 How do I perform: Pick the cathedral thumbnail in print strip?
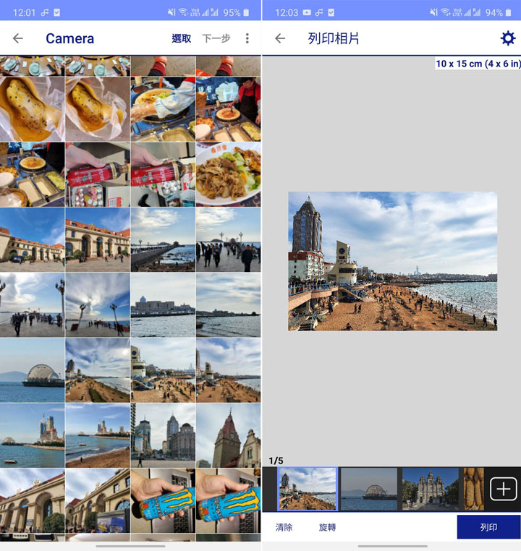click(x=431, y=489)
